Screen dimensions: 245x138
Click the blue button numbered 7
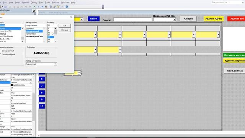pos(42,85)
